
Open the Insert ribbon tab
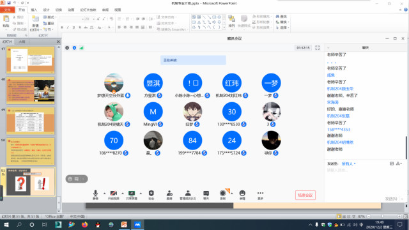(34, 10)
